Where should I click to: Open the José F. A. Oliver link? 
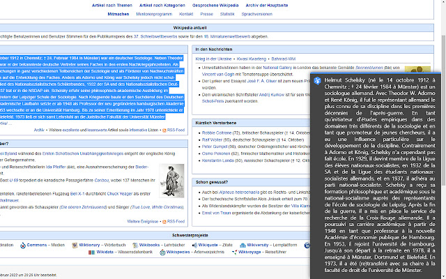[263, 81]
